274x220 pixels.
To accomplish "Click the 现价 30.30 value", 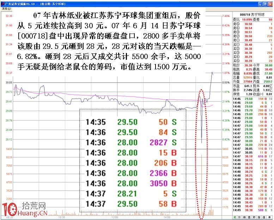I will [248, 65].
